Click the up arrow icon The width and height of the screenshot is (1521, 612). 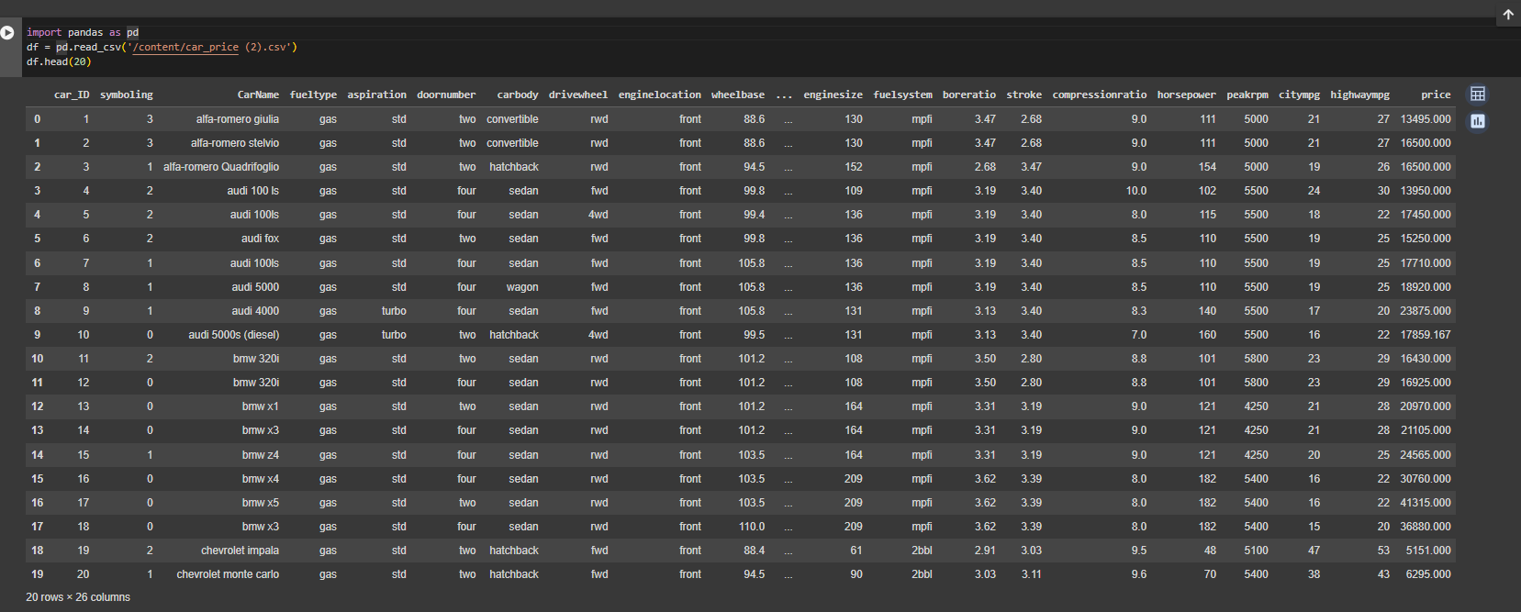[1508, 14]
